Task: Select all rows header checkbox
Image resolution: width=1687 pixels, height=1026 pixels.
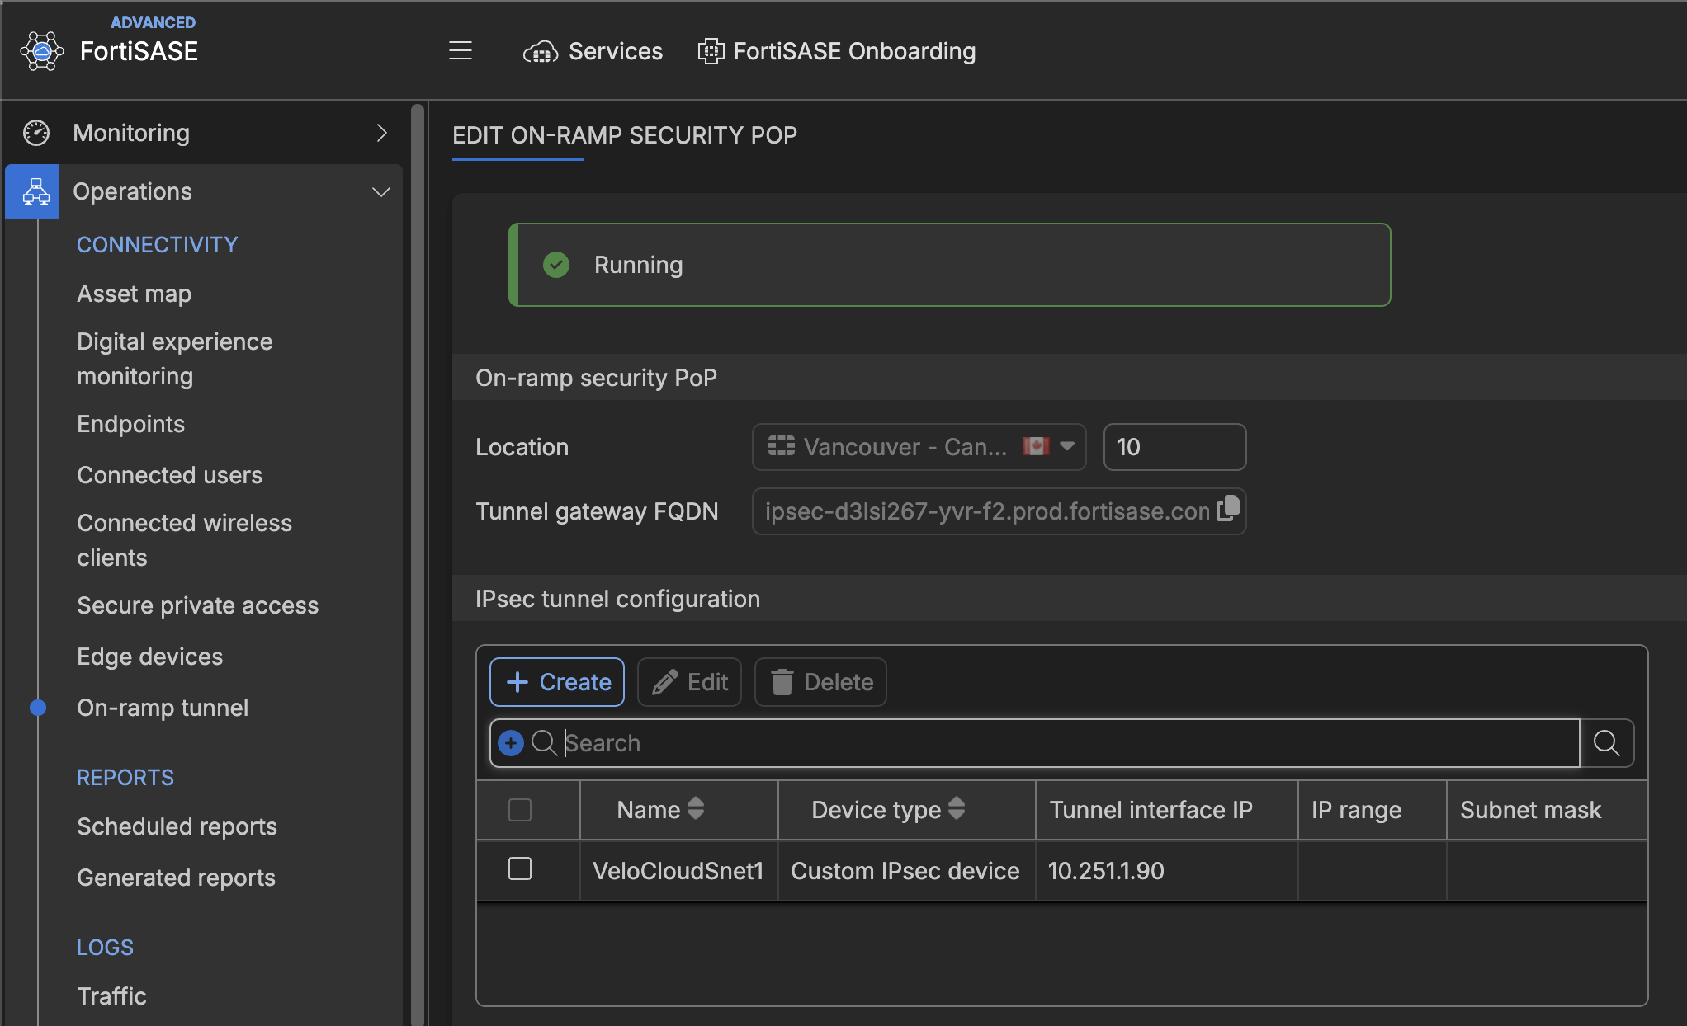Action: 520,810
